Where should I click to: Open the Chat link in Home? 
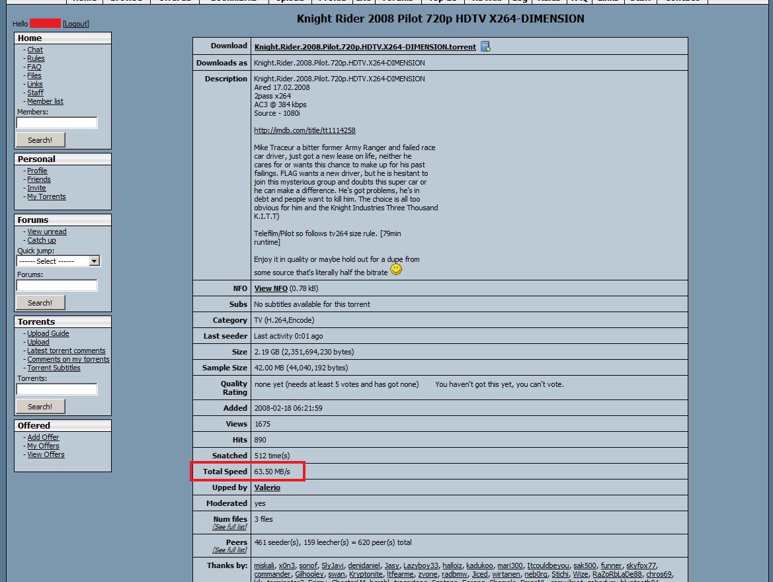pyautogui.click(x=35, y=50)
